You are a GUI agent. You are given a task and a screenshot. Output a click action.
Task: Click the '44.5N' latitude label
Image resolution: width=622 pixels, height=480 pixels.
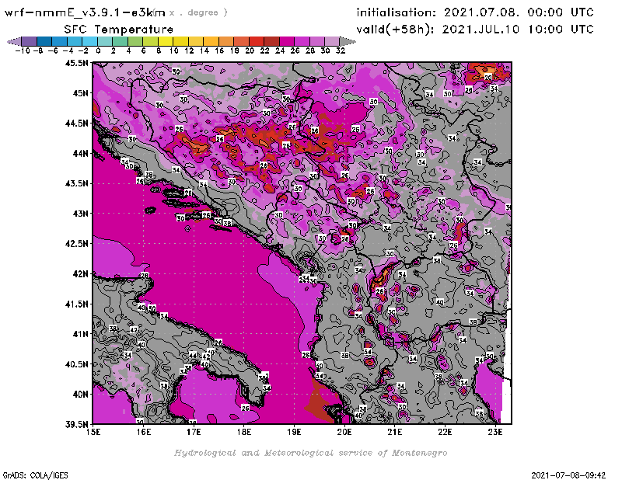pos(77,123)
